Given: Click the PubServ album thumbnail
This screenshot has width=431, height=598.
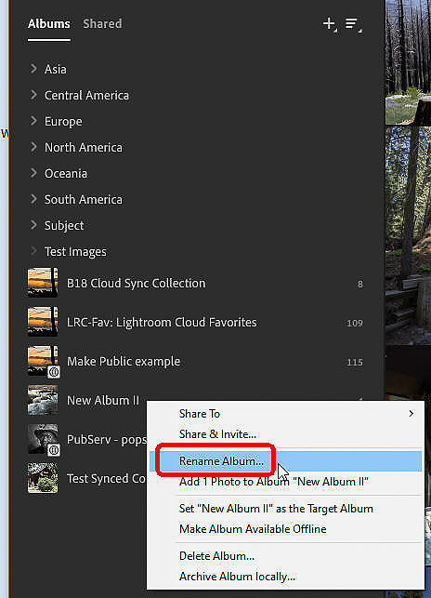Looking at the screenshot, I should (x=43, y=439).
